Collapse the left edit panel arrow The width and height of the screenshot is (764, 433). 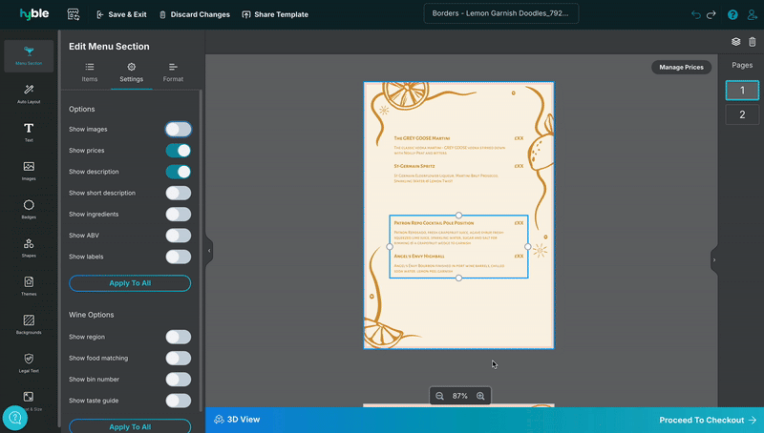(x=209, y=251)
